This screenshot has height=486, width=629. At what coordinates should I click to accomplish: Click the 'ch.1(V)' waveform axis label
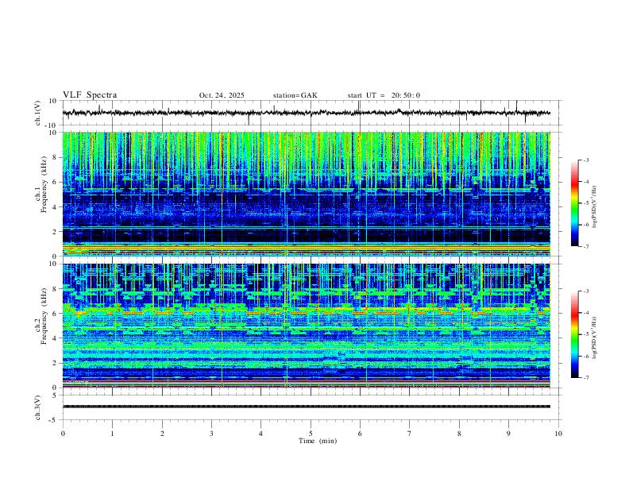38,113
